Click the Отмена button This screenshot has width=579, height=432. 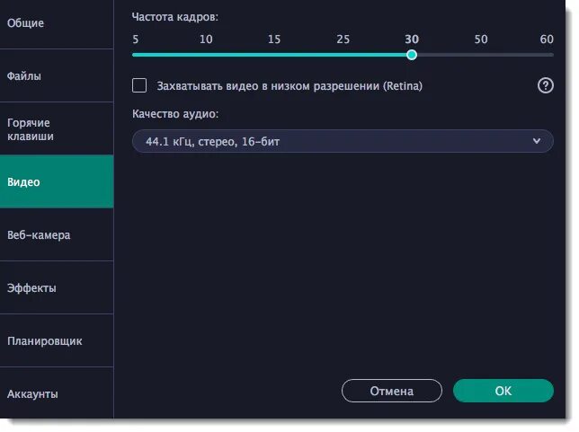point(391,391)
